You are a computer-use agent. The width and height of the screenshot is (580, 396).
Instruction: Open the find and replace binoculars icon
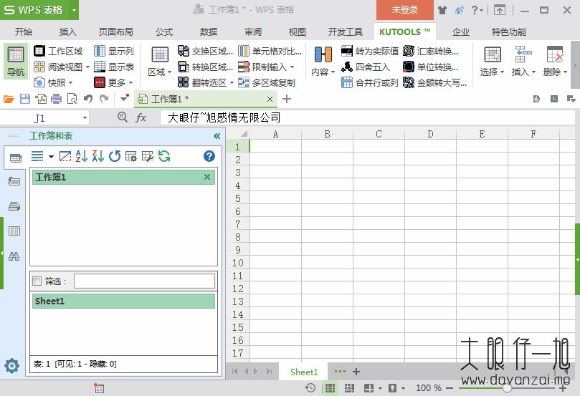[x=14, y=256]
